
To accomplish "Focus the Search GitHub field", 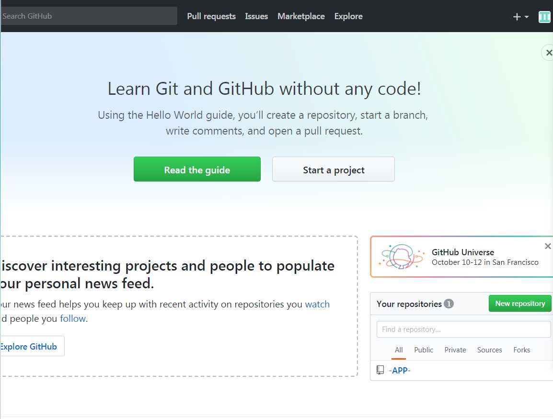I will pos(89,16).
